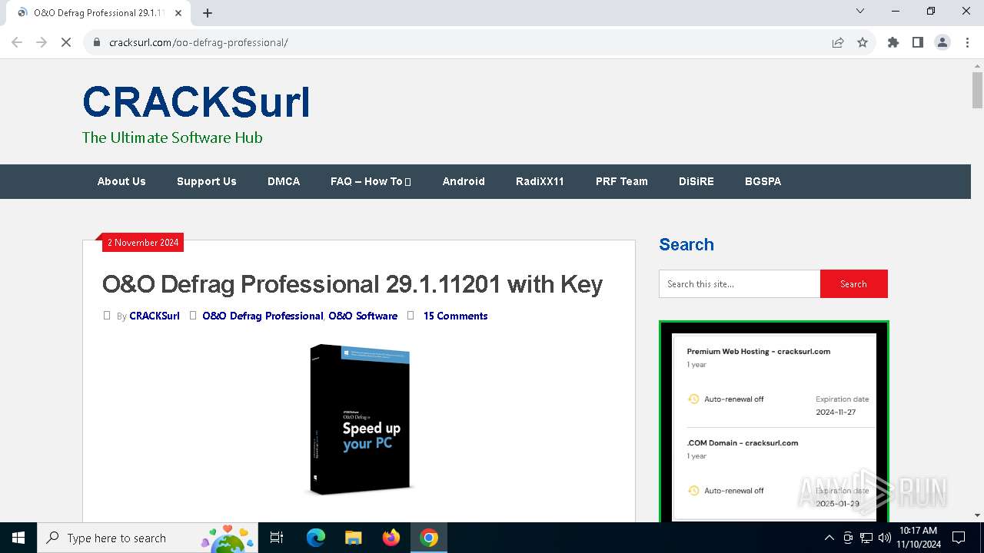Open the BGSPA menu item
Image resolution: width=984 pixels, height=553 pixels.
click(x=763, y=181)
